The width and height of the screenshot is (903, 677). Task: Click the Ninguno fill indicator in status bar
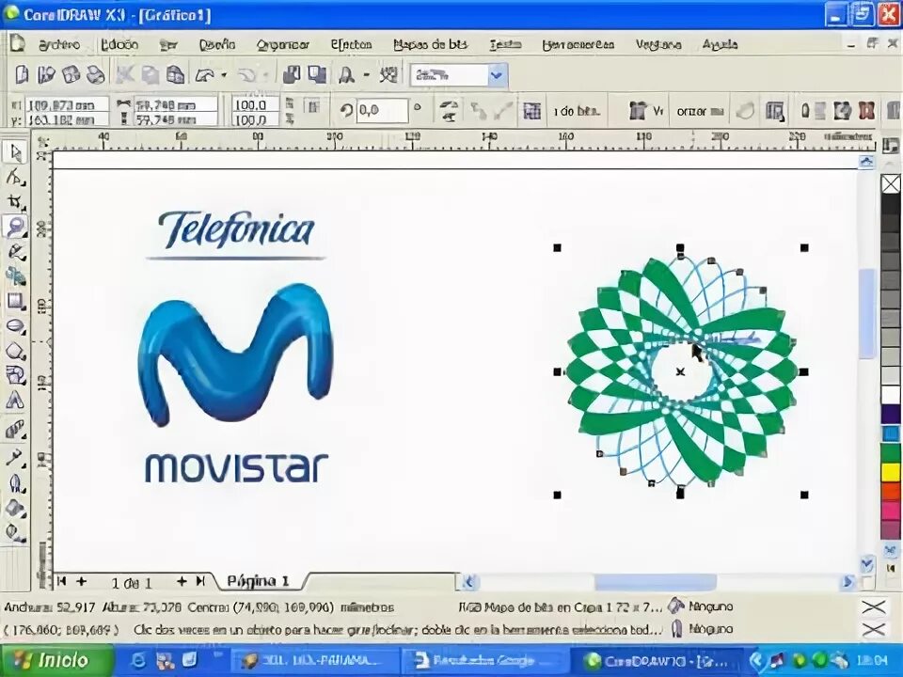700,606
